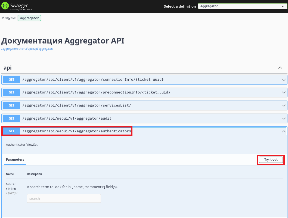Open the aggregator openapi schema link
Viewport: 288px width, 218px height.
click(x=27, y=49)
